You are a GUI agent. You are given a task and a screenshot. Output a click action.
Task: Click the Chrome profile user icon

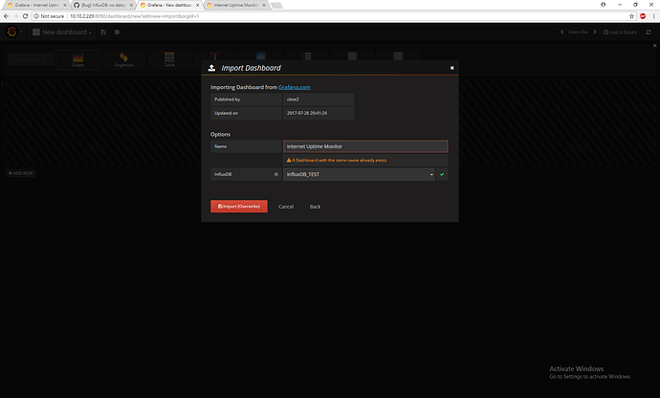(604, 5)
